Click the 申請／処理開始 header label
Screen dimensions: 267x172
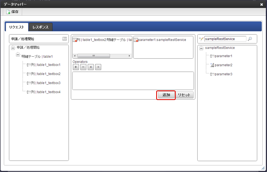click(23, 39)
